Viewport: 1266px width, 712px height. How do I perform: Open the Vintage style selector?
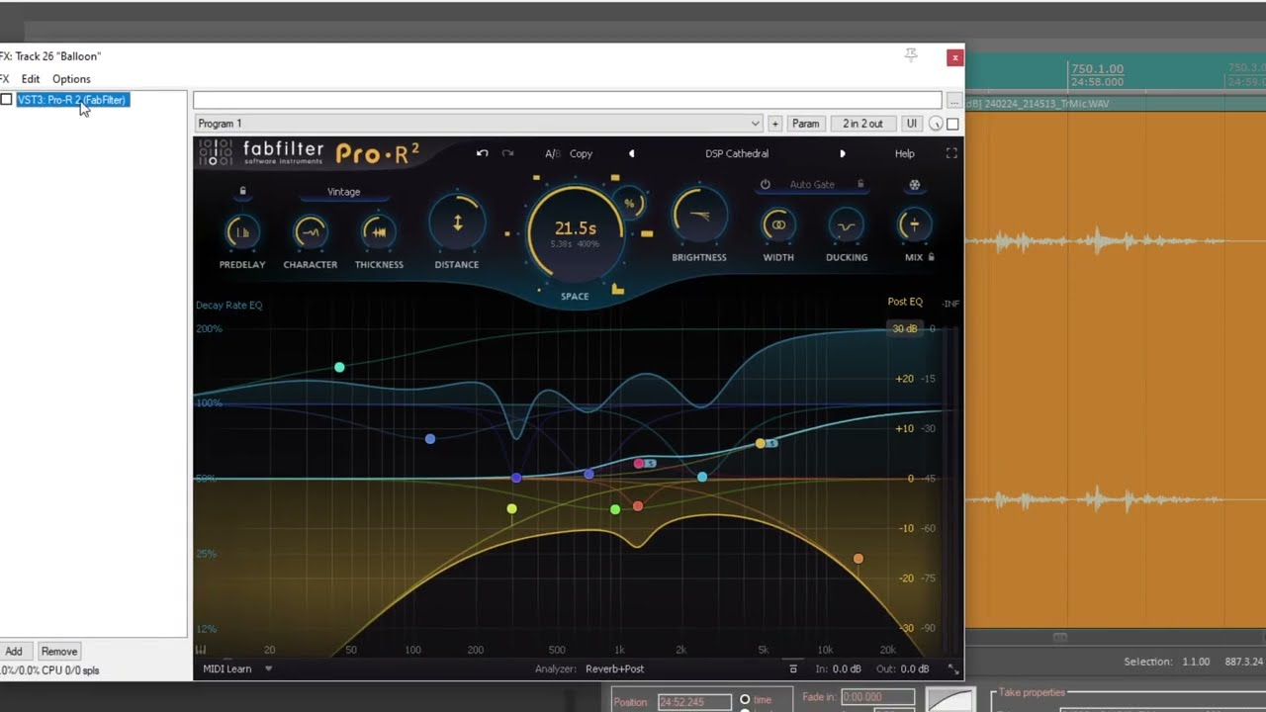[344, 192]
